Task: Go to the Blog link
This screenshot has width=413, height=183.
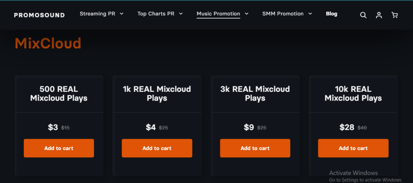Action: (x=332, y=14)
